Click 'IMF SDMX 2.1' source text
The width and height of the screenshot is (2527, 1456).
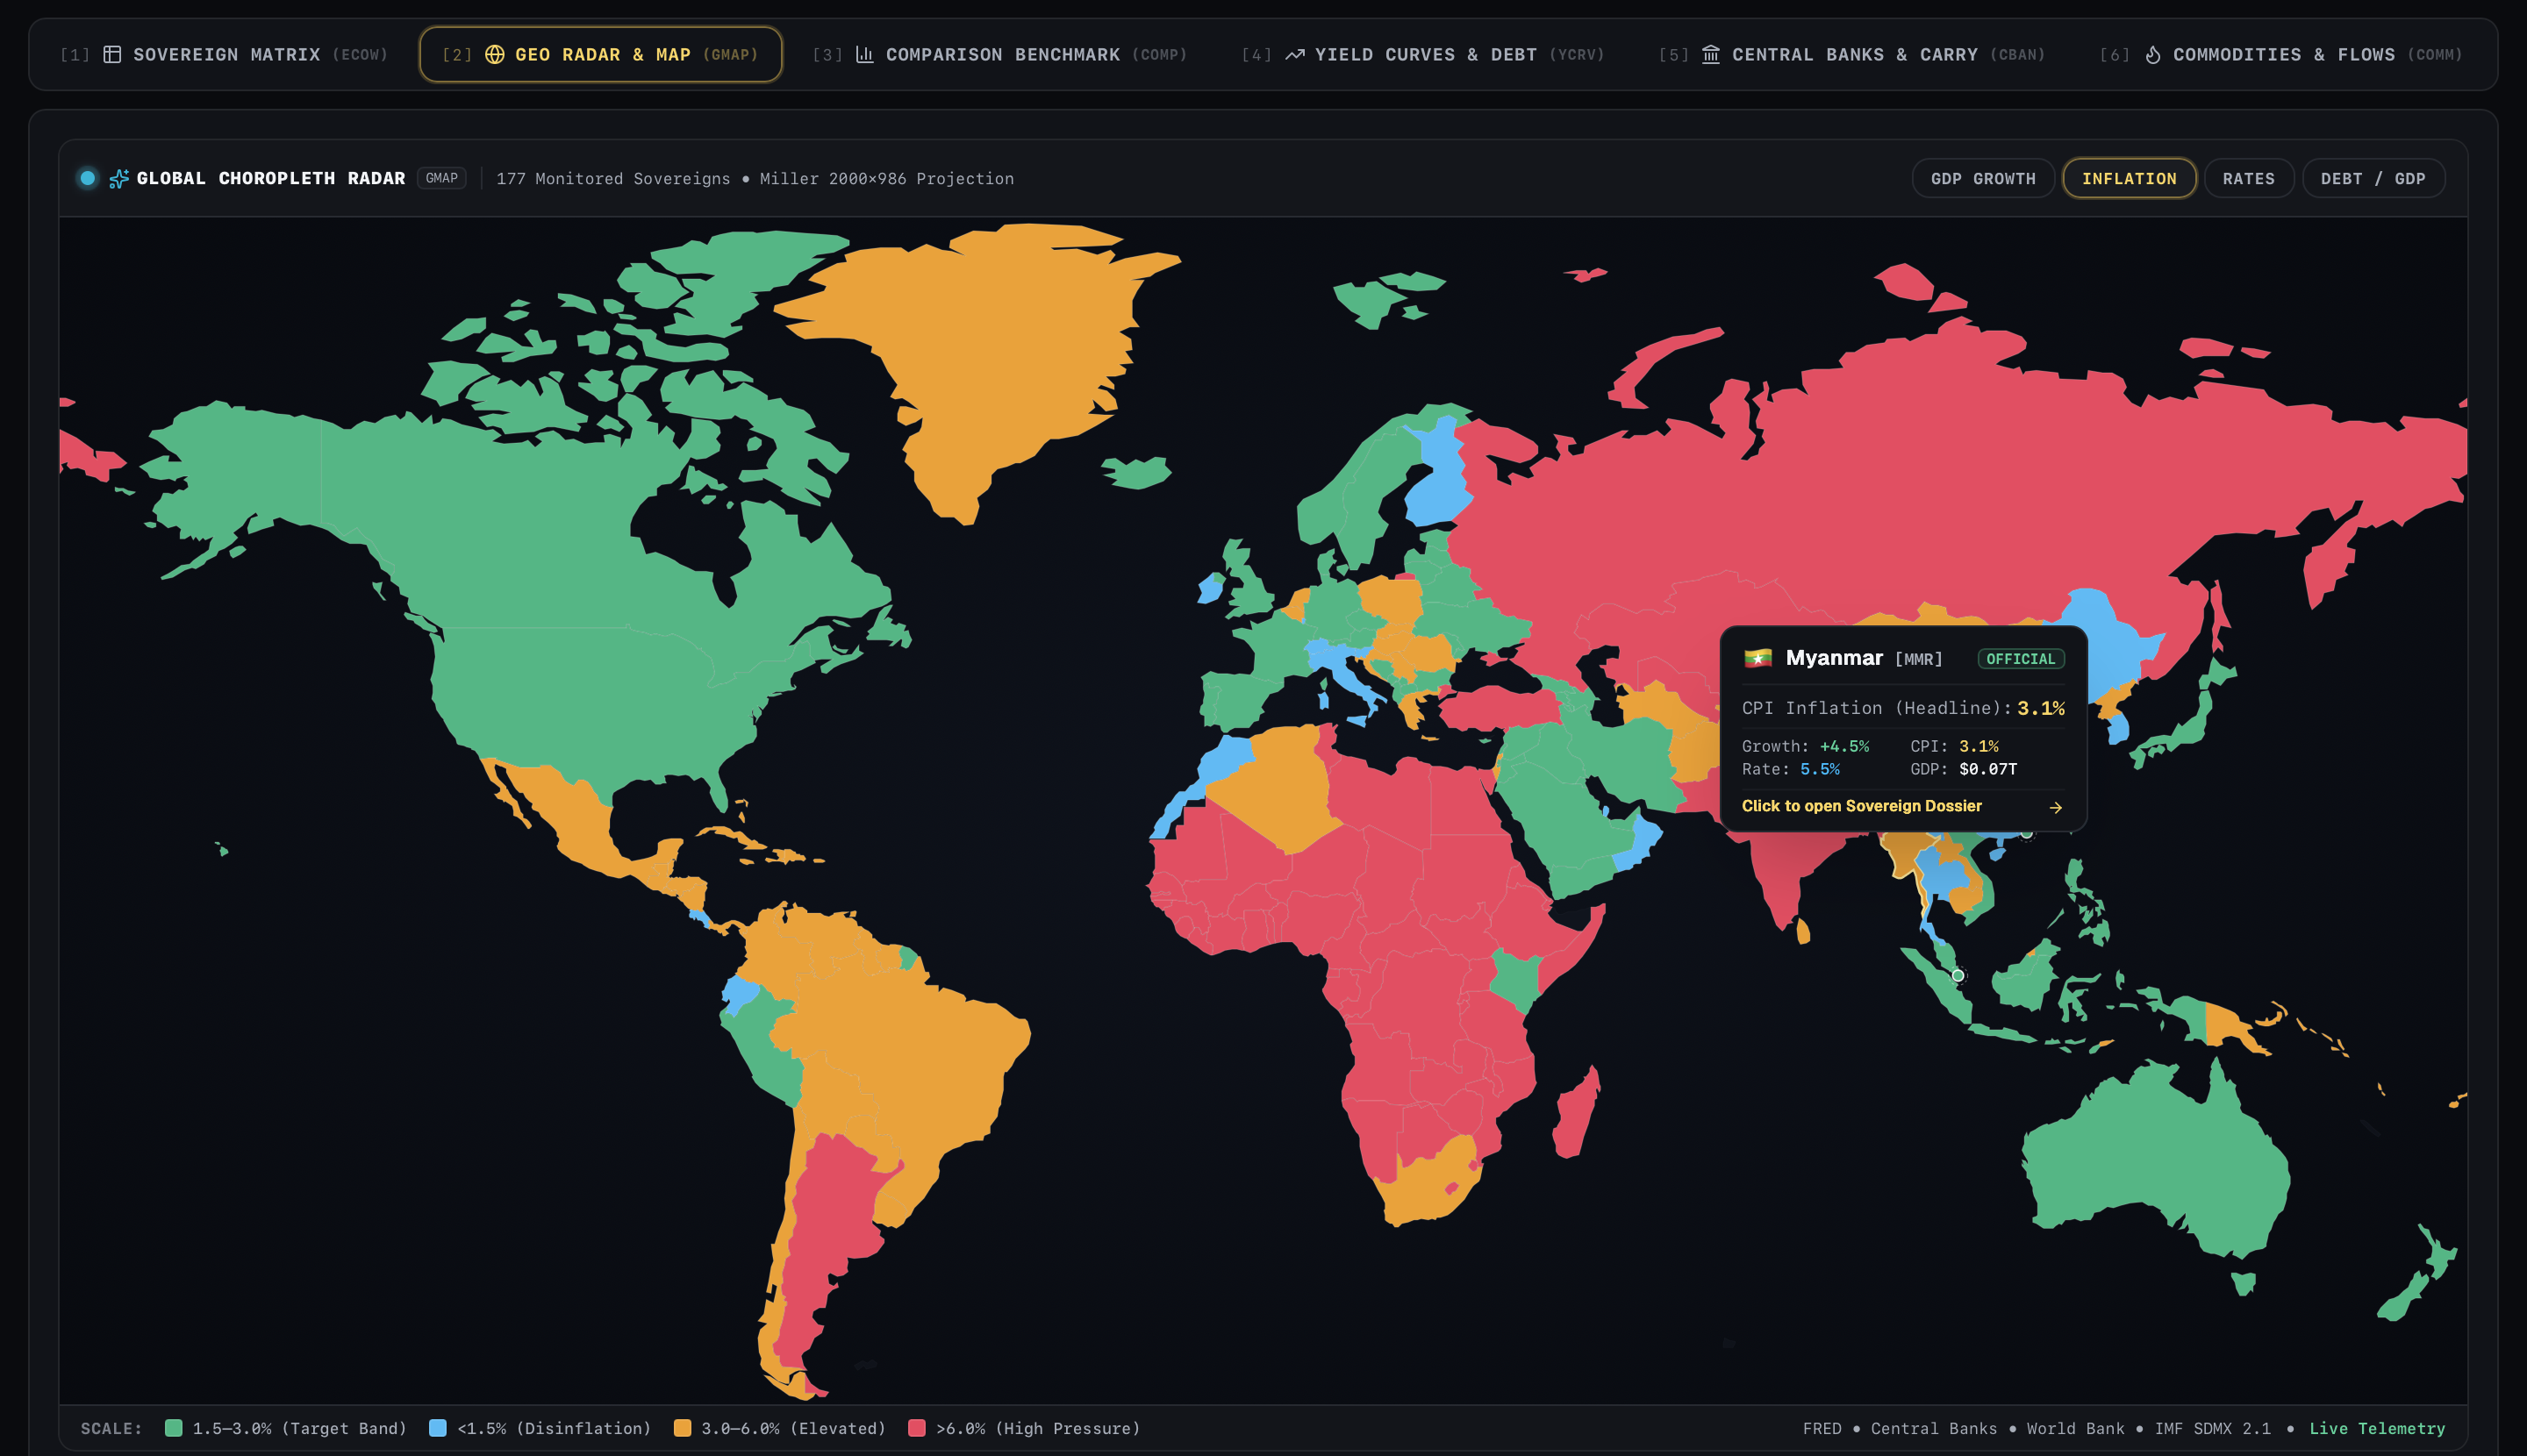coord(2212,1428)
